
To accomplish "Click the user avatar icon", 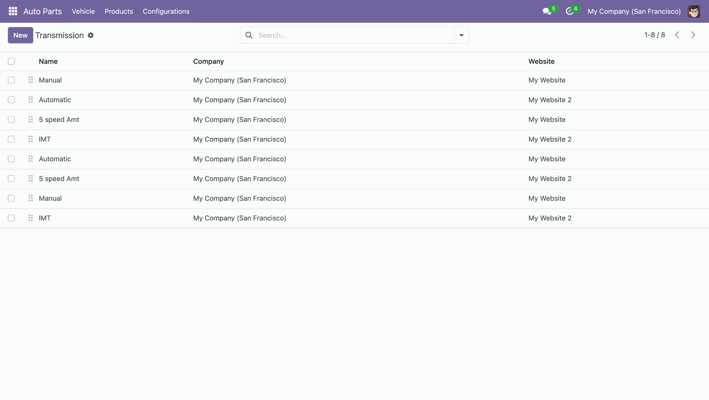I will [693, 11].
